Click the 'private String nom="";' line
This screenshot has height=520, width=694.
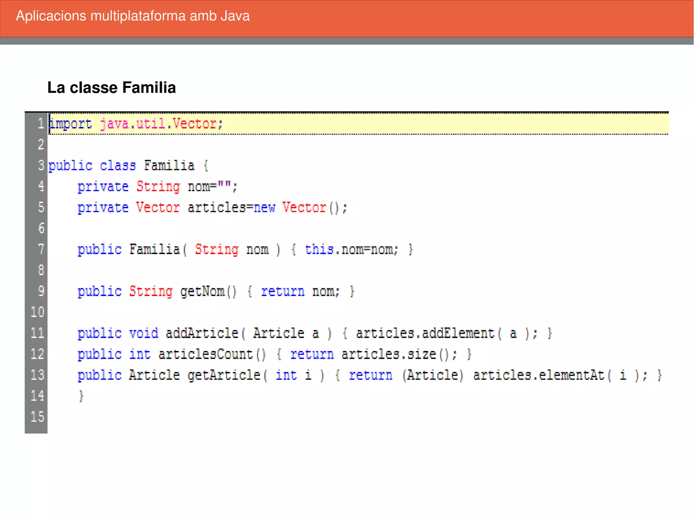tap(158, 187)
